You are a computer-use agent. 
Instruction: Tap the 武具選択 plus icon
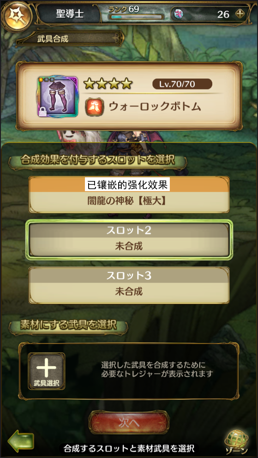pyautogui.click(x=47, y=371)
